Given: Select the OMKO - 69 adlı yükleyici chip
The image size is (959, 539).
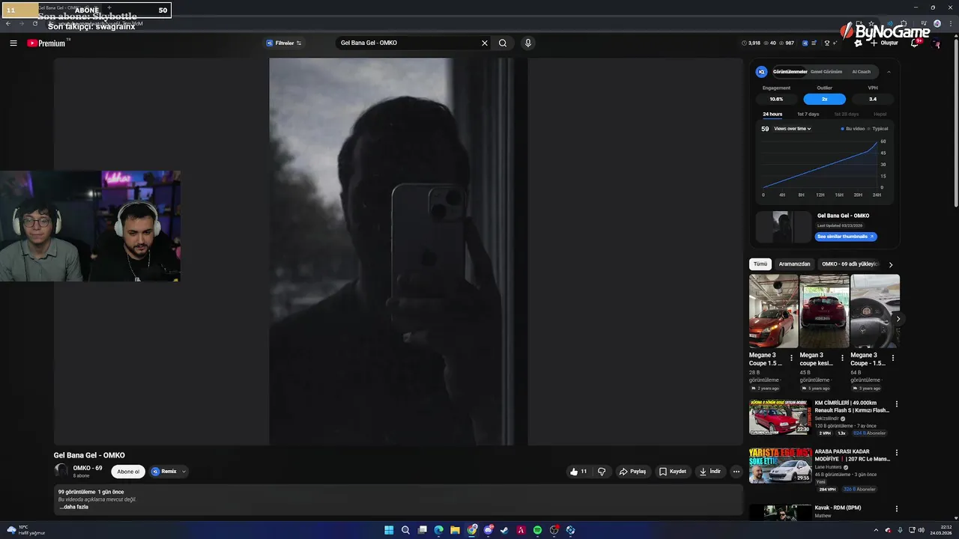Looking at the screenshot, I should pos(850,264).
